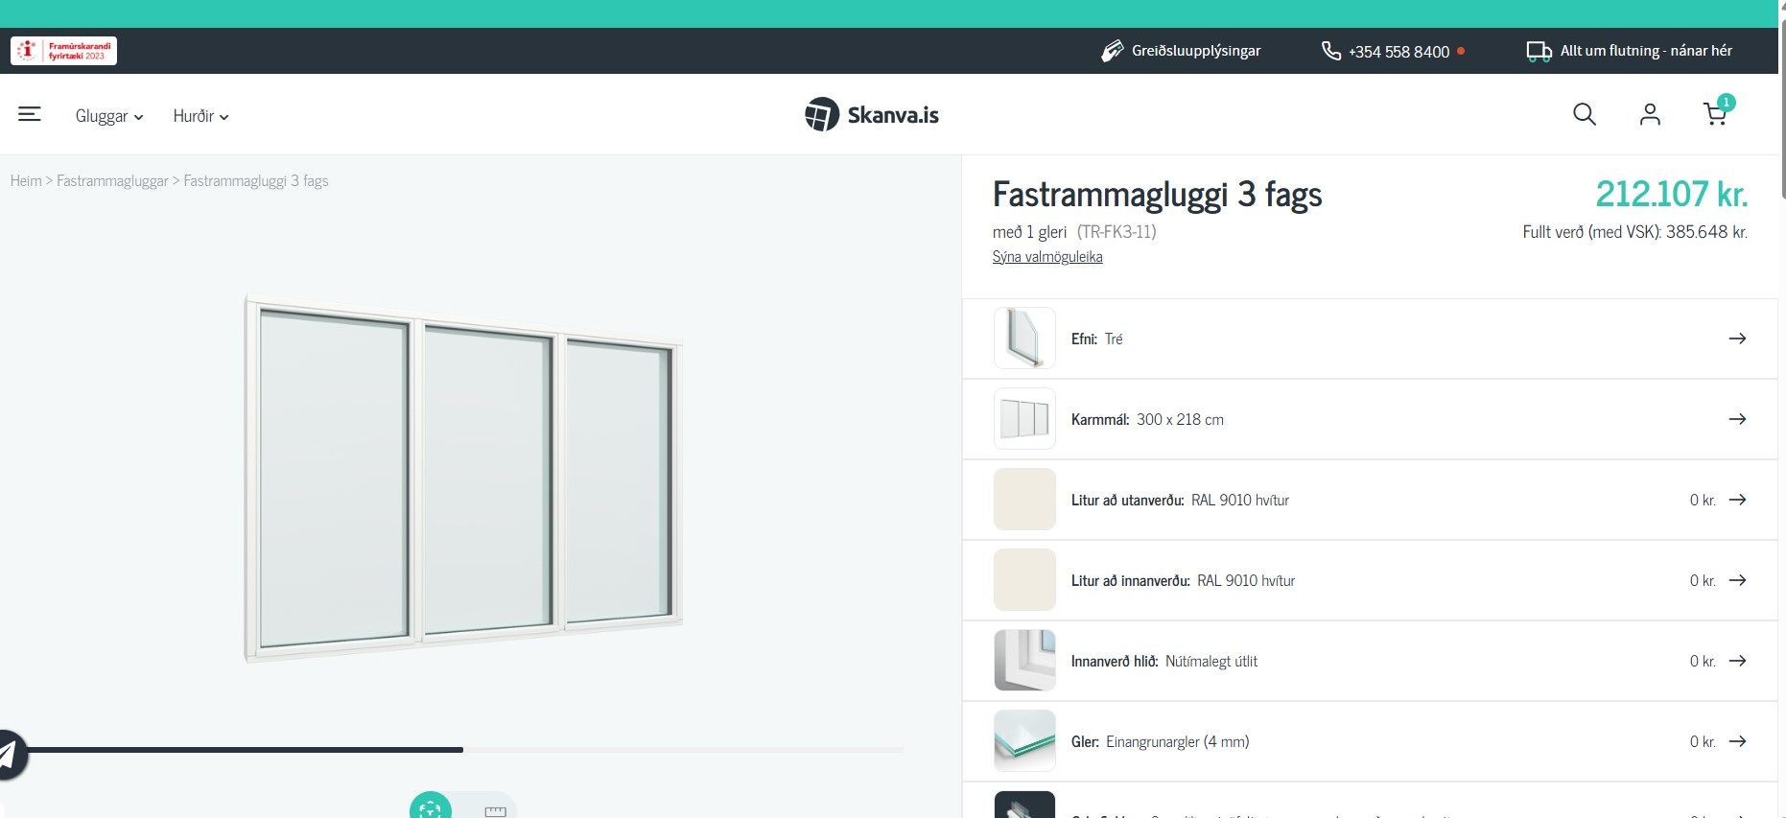Click the Innanverð hlið: Nútímalegt útlit text
Screen dimensions: 1786x818
click(1163, 661)
